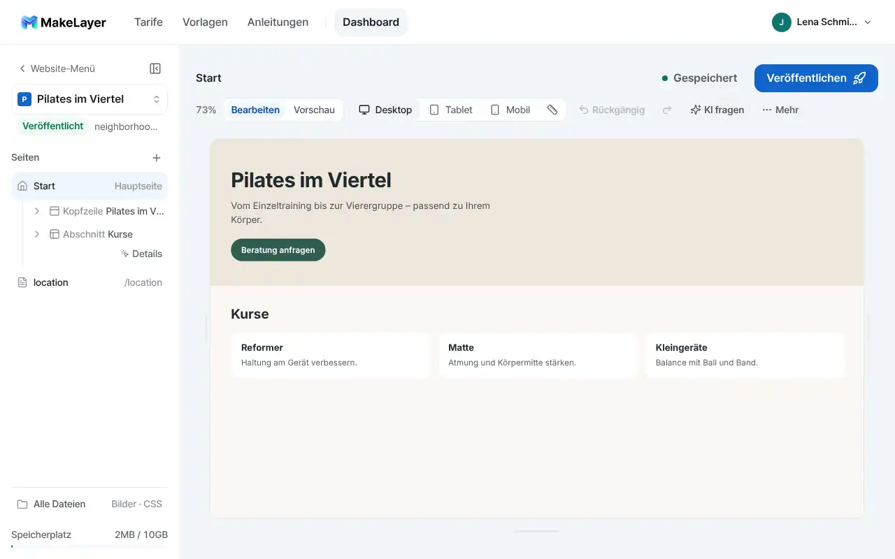Click the user avatar J
This screenshot has width=895, height=559.
click(781, 22)
